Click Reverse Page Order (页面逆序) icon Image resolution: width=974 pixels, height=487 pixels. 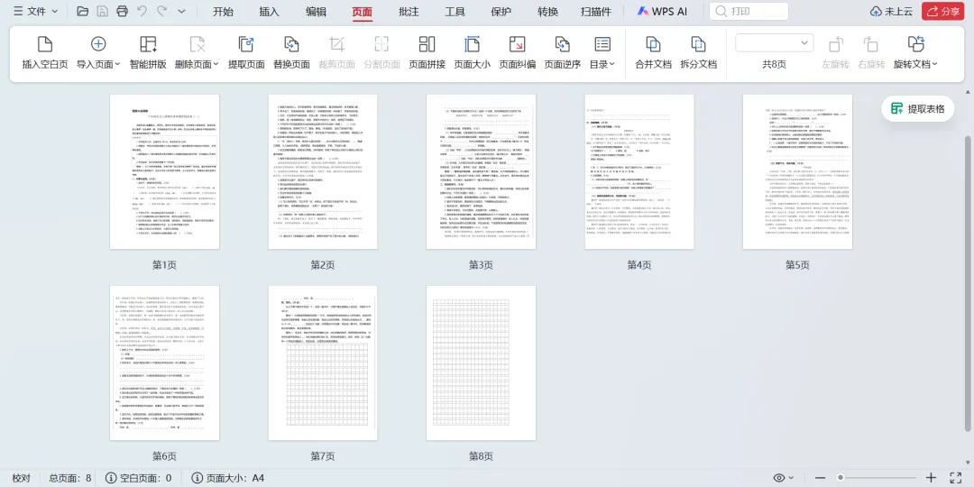tap(562, 43)
